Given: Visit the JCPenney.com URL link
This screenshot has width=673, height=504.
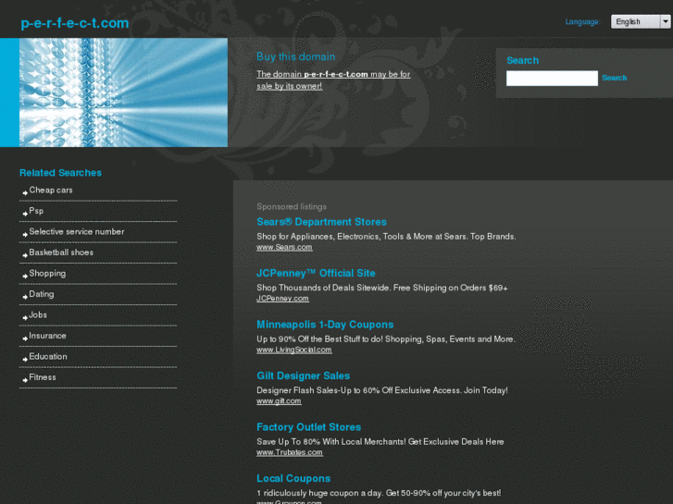Looking at the screenshot, I should (x=282, y=299).
